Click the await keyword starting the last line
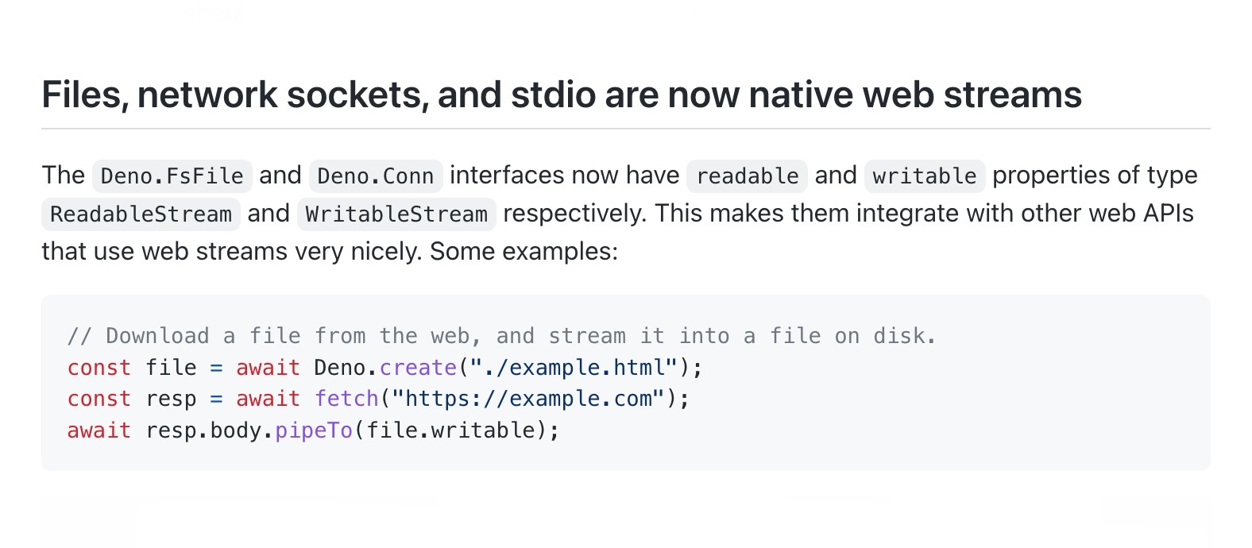Viewport: 1252px width, 548px height. (99, 430)
